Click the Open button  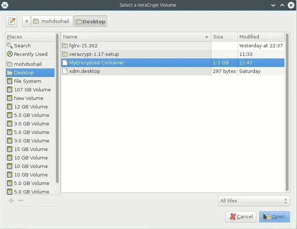coord(274,216)
